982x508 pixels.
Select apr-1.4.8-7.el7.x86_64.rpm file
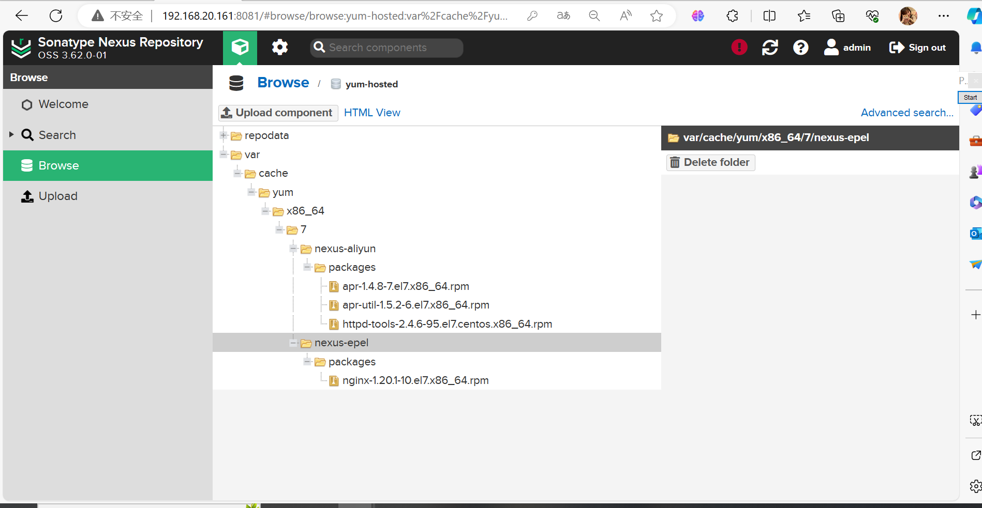pos(406,286)
